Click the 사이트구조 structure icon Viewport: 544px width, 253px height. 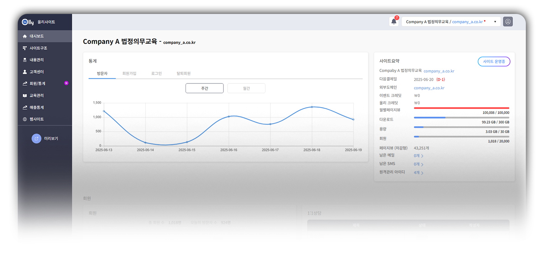25,48
